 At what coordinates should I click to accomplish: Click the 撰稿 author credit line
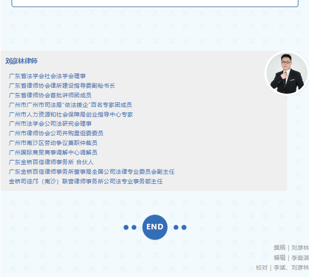coord(291,248)
